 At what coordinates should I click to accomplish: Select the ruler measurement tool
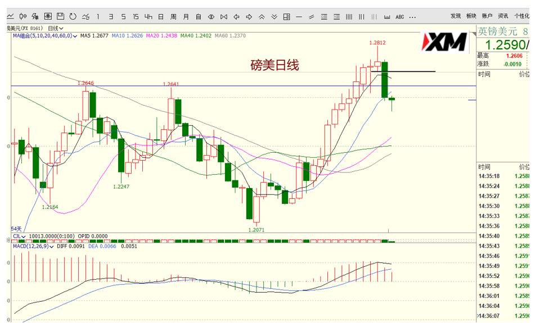click(387, 16)
